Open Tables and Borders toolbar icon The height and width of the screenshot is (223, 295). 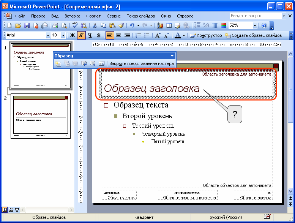[x=177, y=25]
